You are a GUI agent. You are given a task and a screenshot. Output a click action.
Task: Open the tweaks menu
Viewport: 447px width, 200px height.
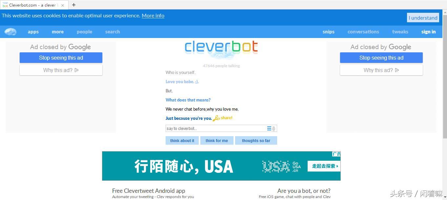click(x=400, y=32)
